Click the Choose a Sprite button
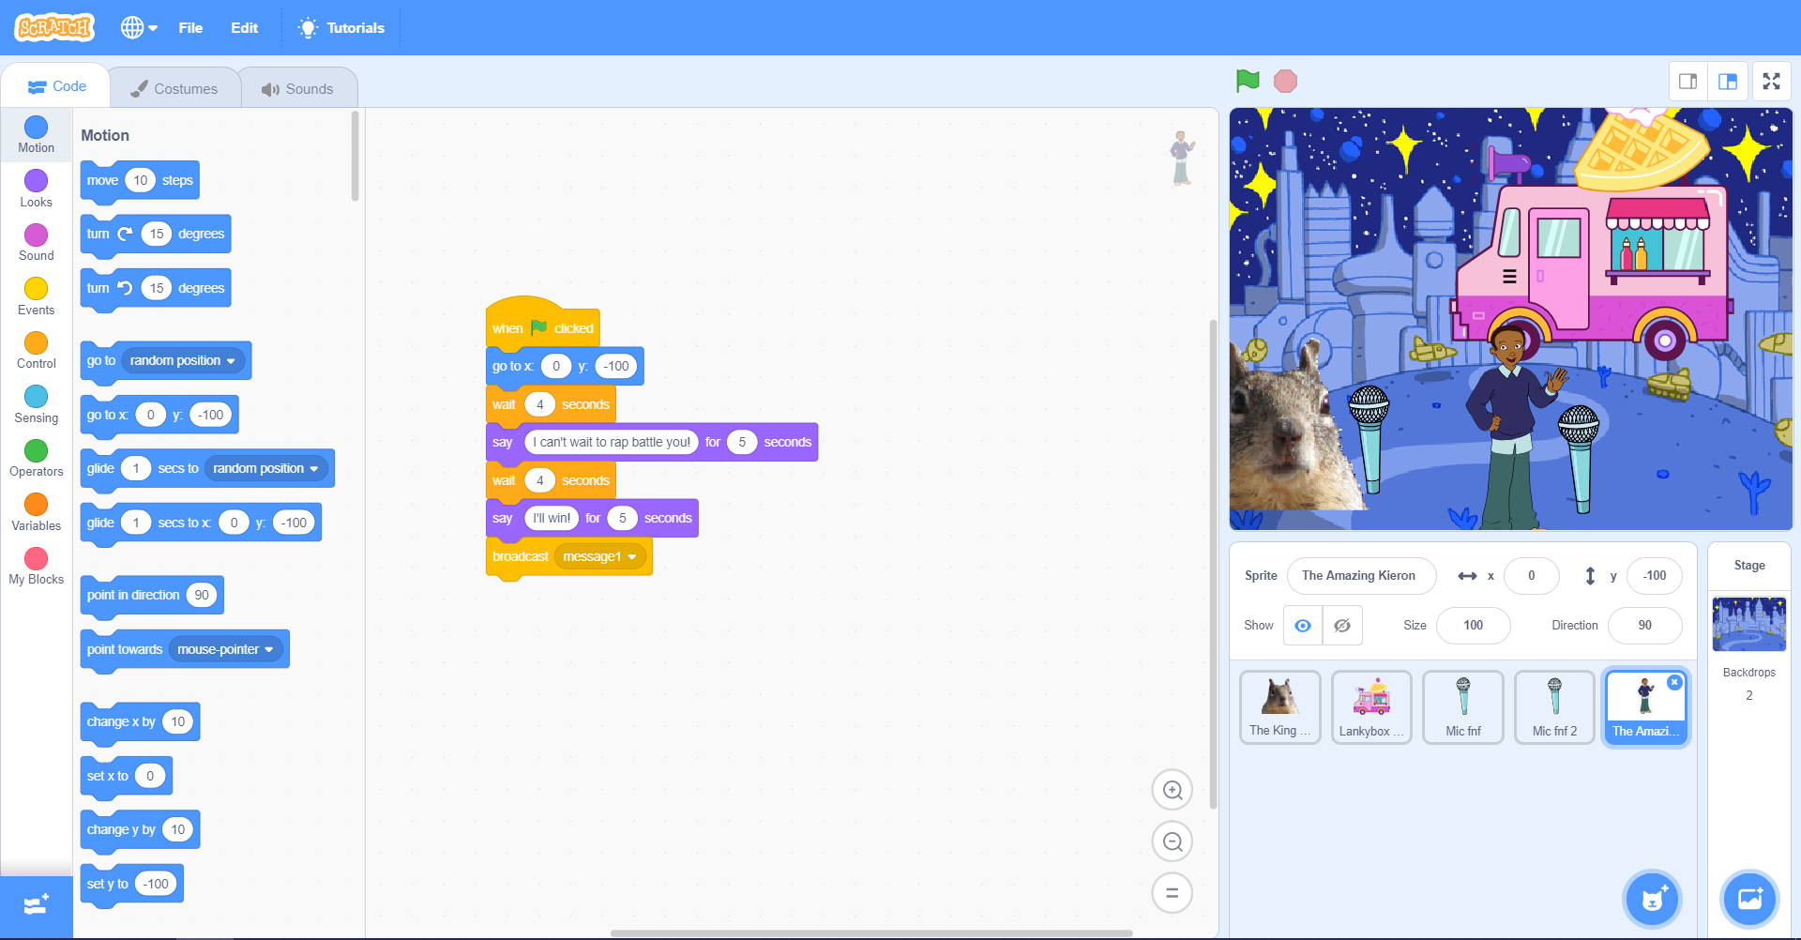The width and height of the screenshot is (1801, 940). (1652, 899)
